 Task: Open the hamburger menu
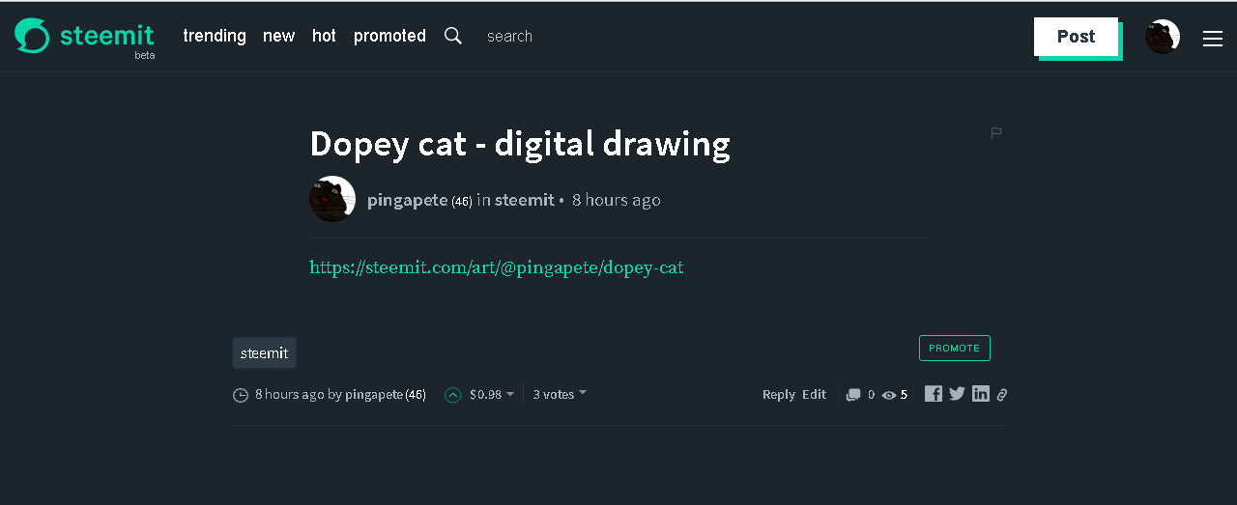point(1213,38)
